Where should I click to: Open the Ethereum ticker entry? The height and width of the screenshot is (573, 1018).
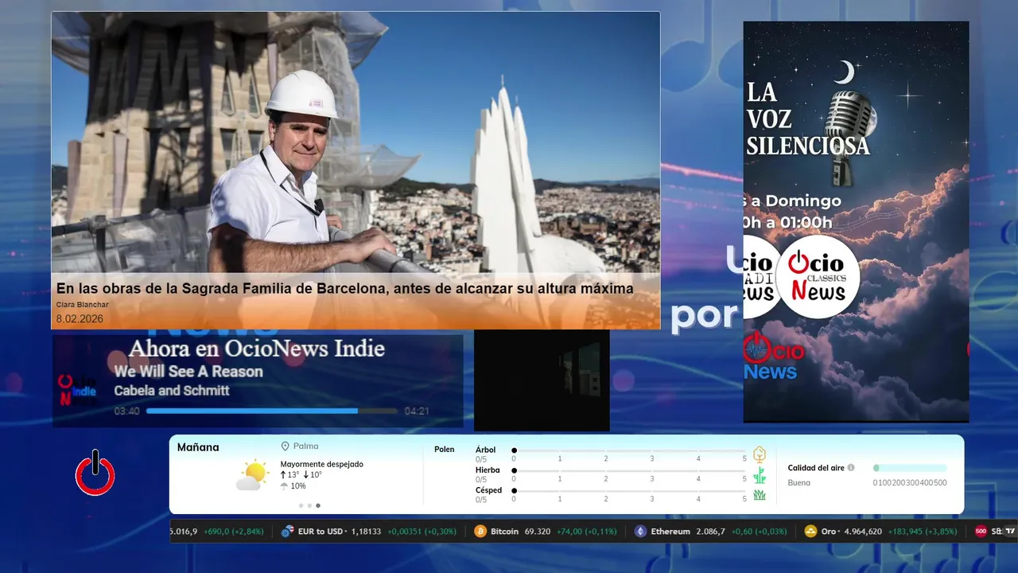pos(711,531)
